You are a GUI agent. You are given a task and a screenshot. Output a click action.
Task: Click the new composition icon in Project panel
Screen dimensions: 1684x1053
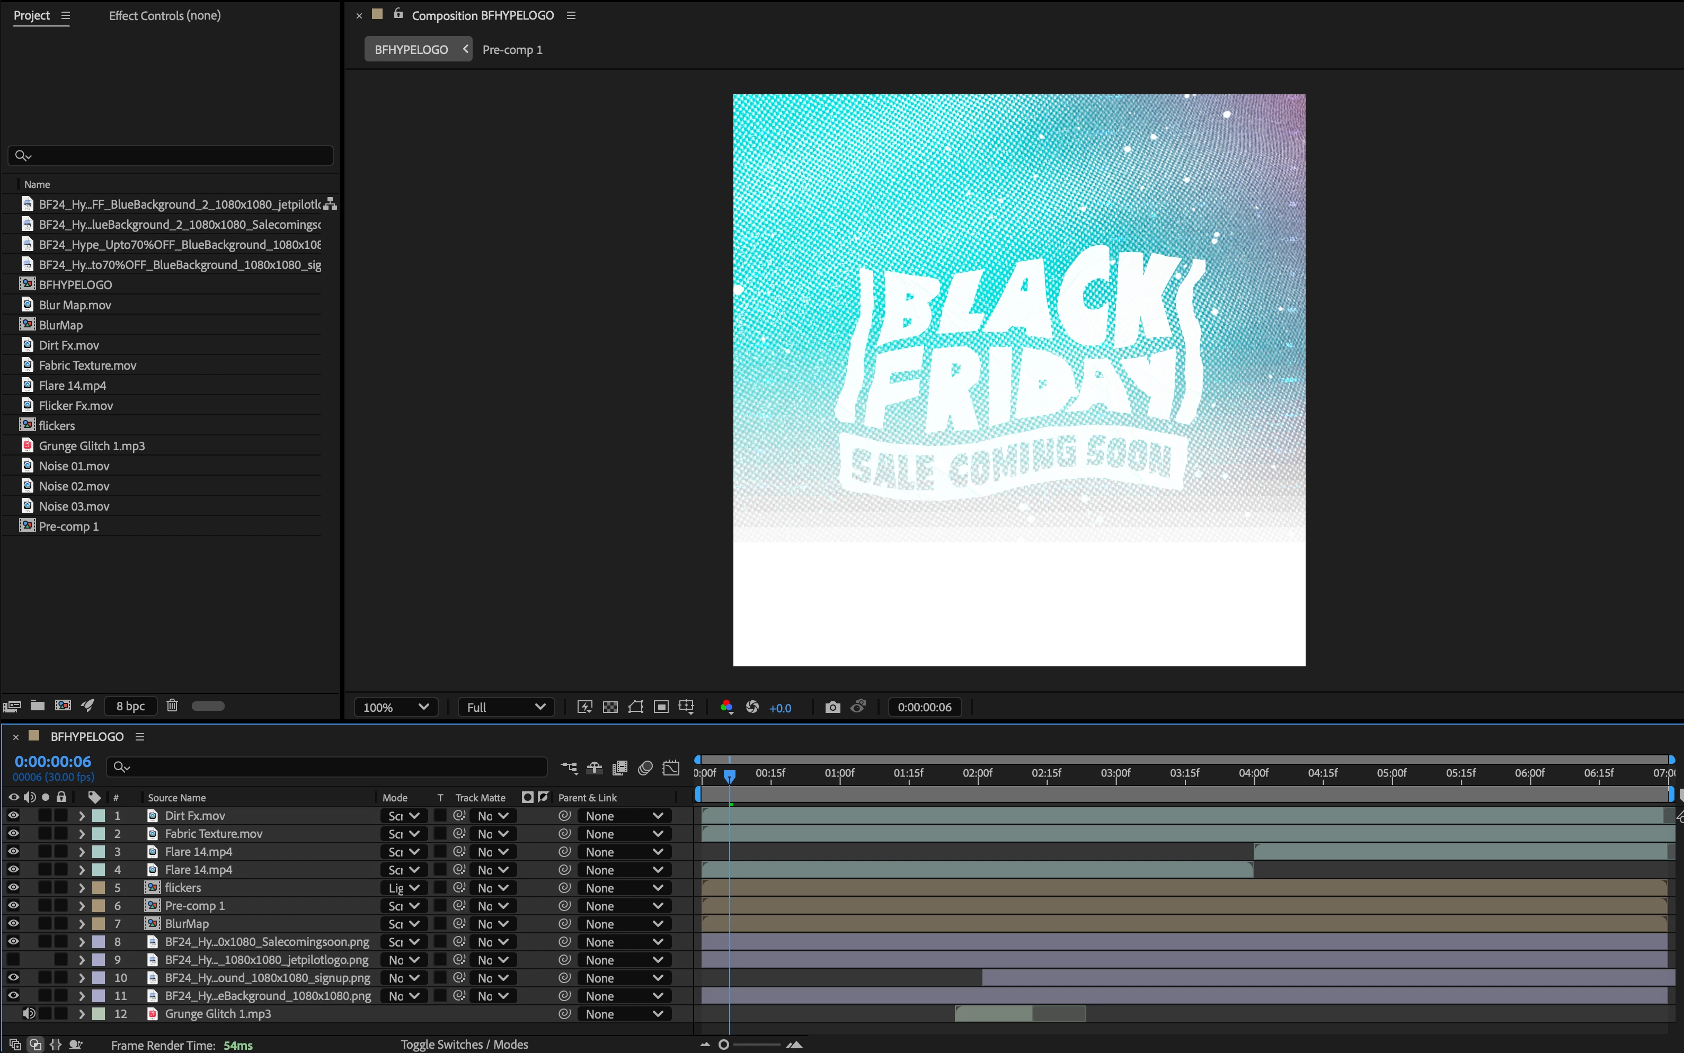tap(63, 706)
